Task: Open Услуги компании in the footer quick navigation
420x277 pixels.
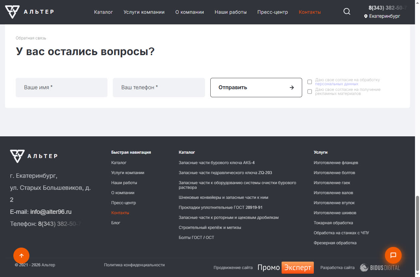Action: click(128, 173)
